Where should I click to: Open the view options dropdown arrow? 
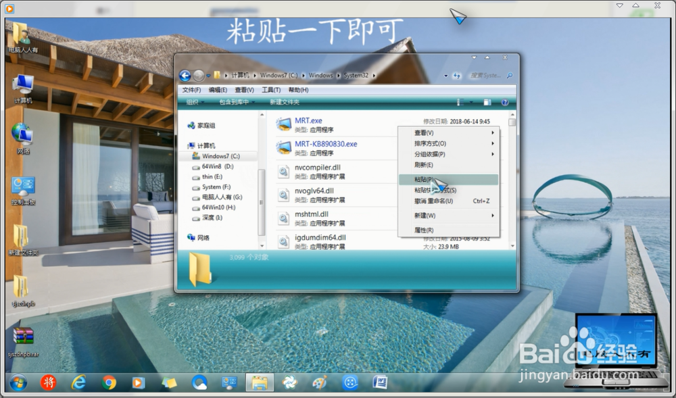pos(471,103)
